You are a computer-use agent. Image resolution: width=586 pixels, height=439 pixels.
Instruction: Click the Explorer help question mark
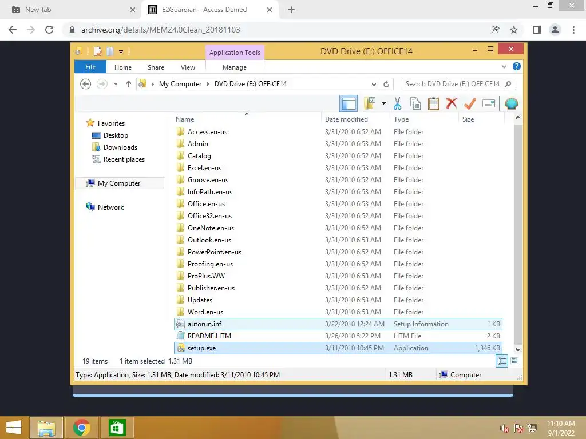click(517, 66)
